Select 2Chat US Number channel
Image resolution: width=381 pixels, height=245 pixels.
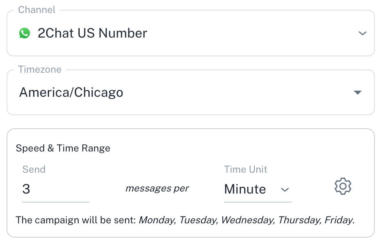click(x=92, y=33)
